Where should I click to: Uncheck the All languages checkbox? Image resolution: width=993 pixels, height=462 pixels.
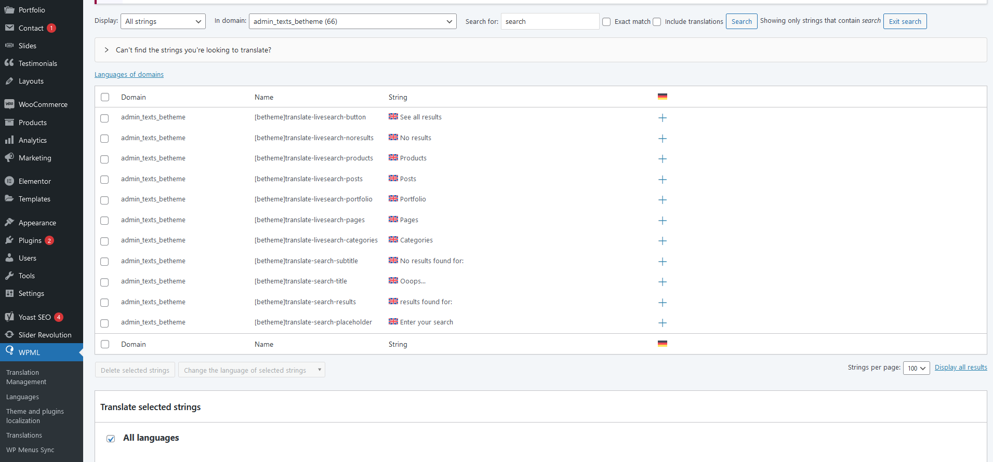111,439
